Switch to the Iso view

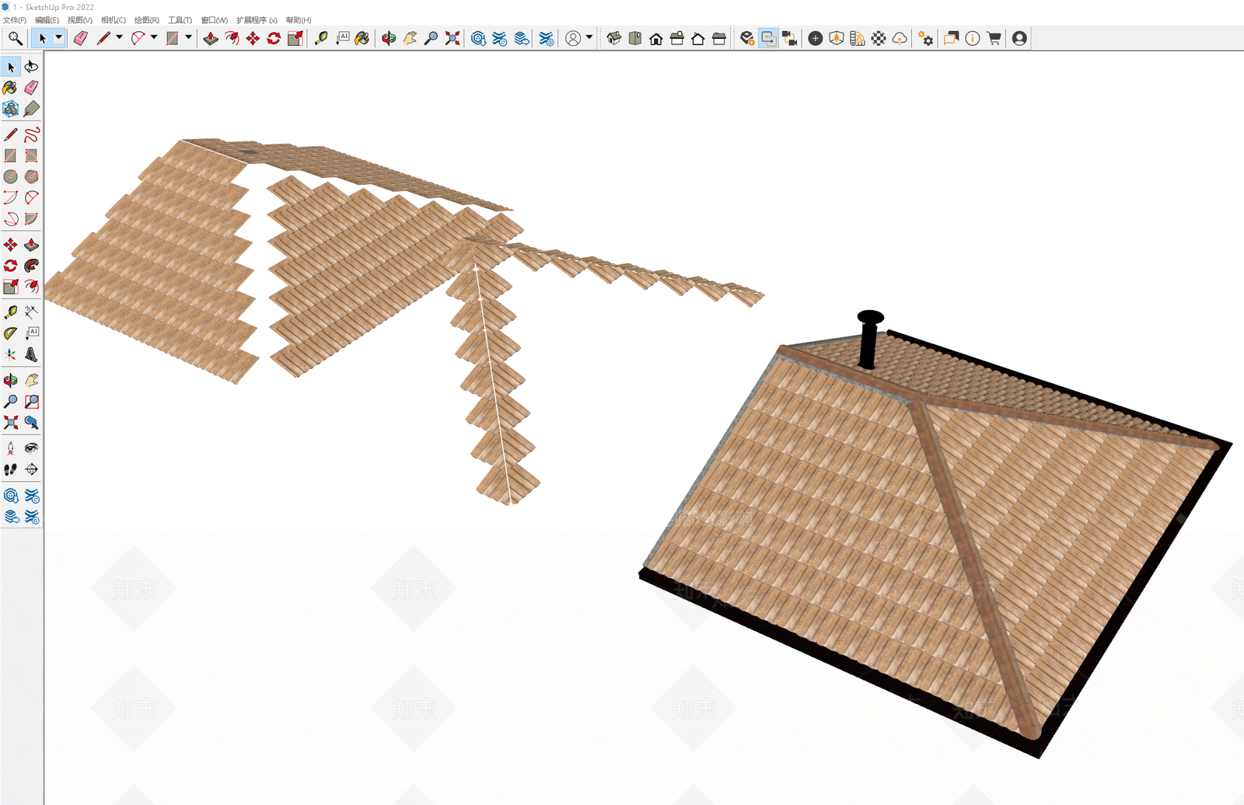point(614,38)
